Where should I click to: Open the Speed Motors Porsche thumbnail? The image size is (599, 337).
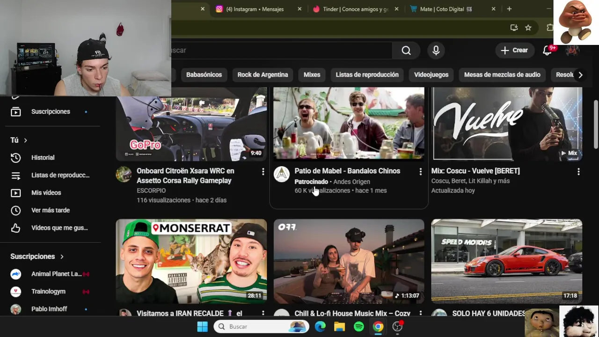(x=507, y=261)
